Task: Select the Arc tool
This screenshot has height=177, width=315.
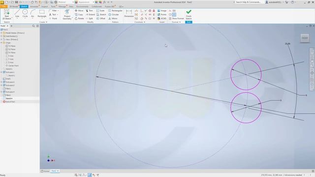Action: 32,14
